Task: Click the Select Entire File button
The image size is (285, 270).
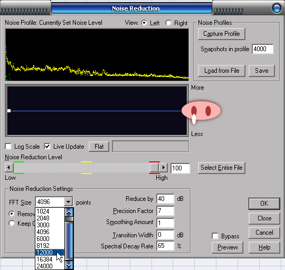Action: pyautogui.click(x=222, y=168)
